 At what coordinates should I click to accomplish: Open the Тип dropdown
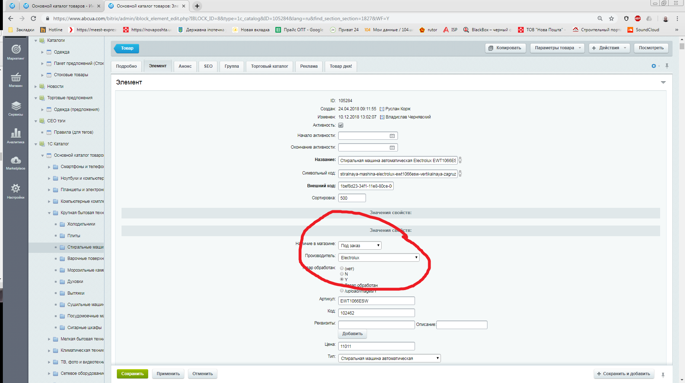(x=389, y=358)
